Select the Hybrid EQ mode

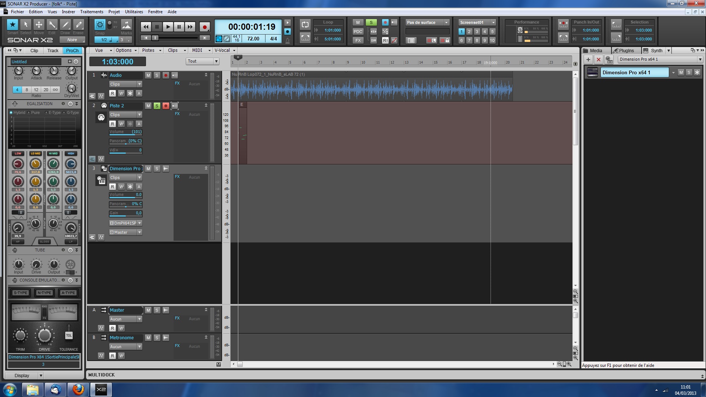tap(18, 112)
